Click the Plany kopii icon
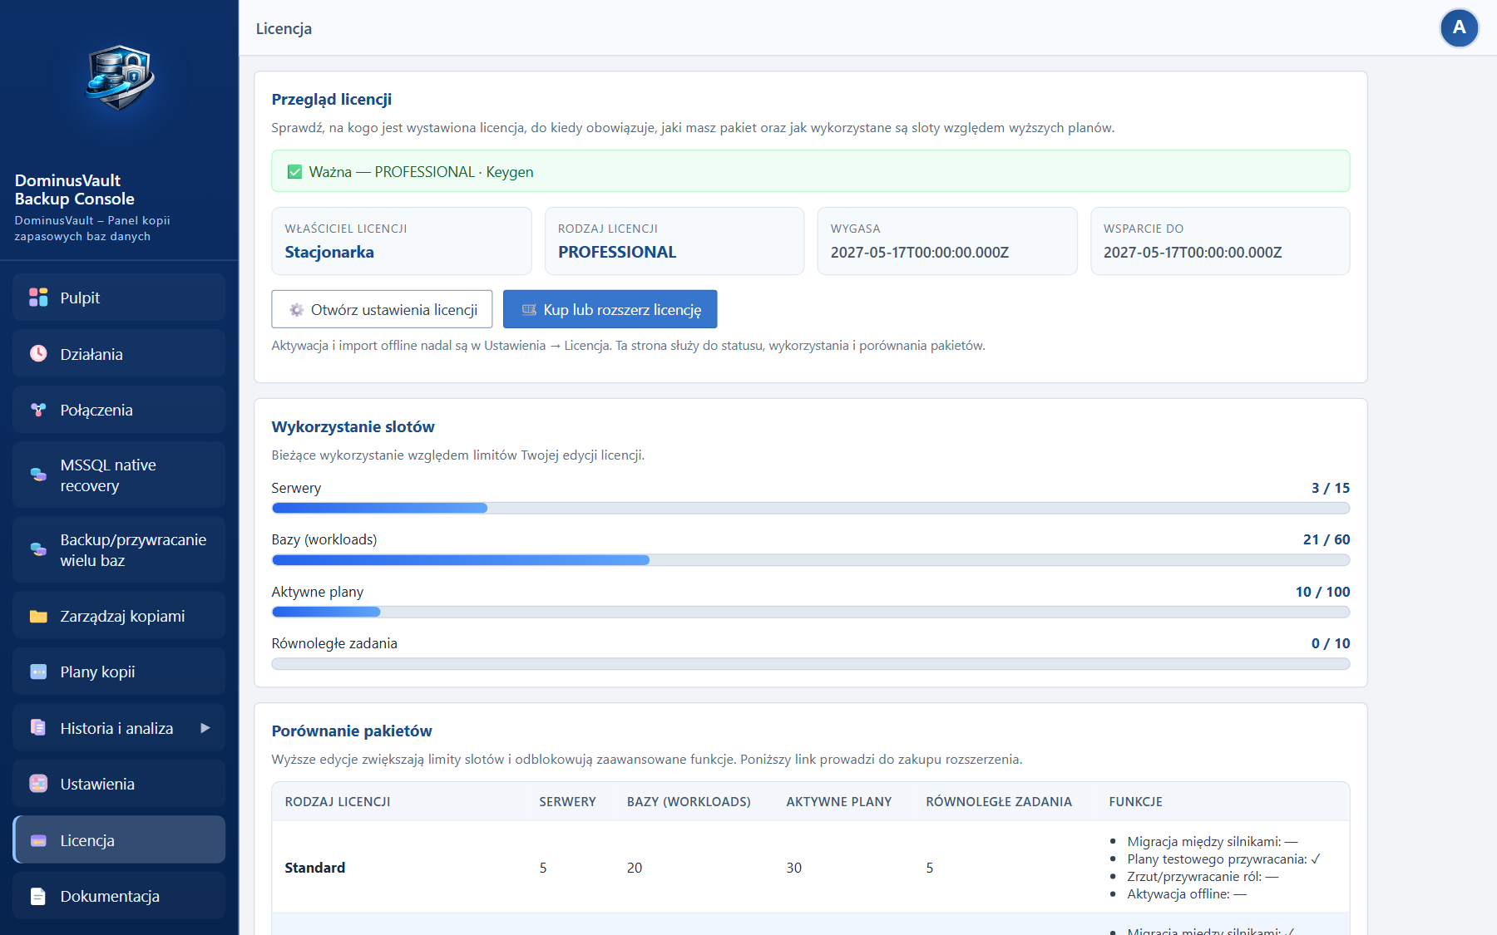1497x935 pixels. coord(38,672)
